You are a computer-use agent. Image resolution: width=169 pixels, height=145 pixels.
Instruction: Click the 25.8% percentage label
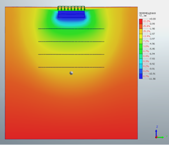[147, 26]
